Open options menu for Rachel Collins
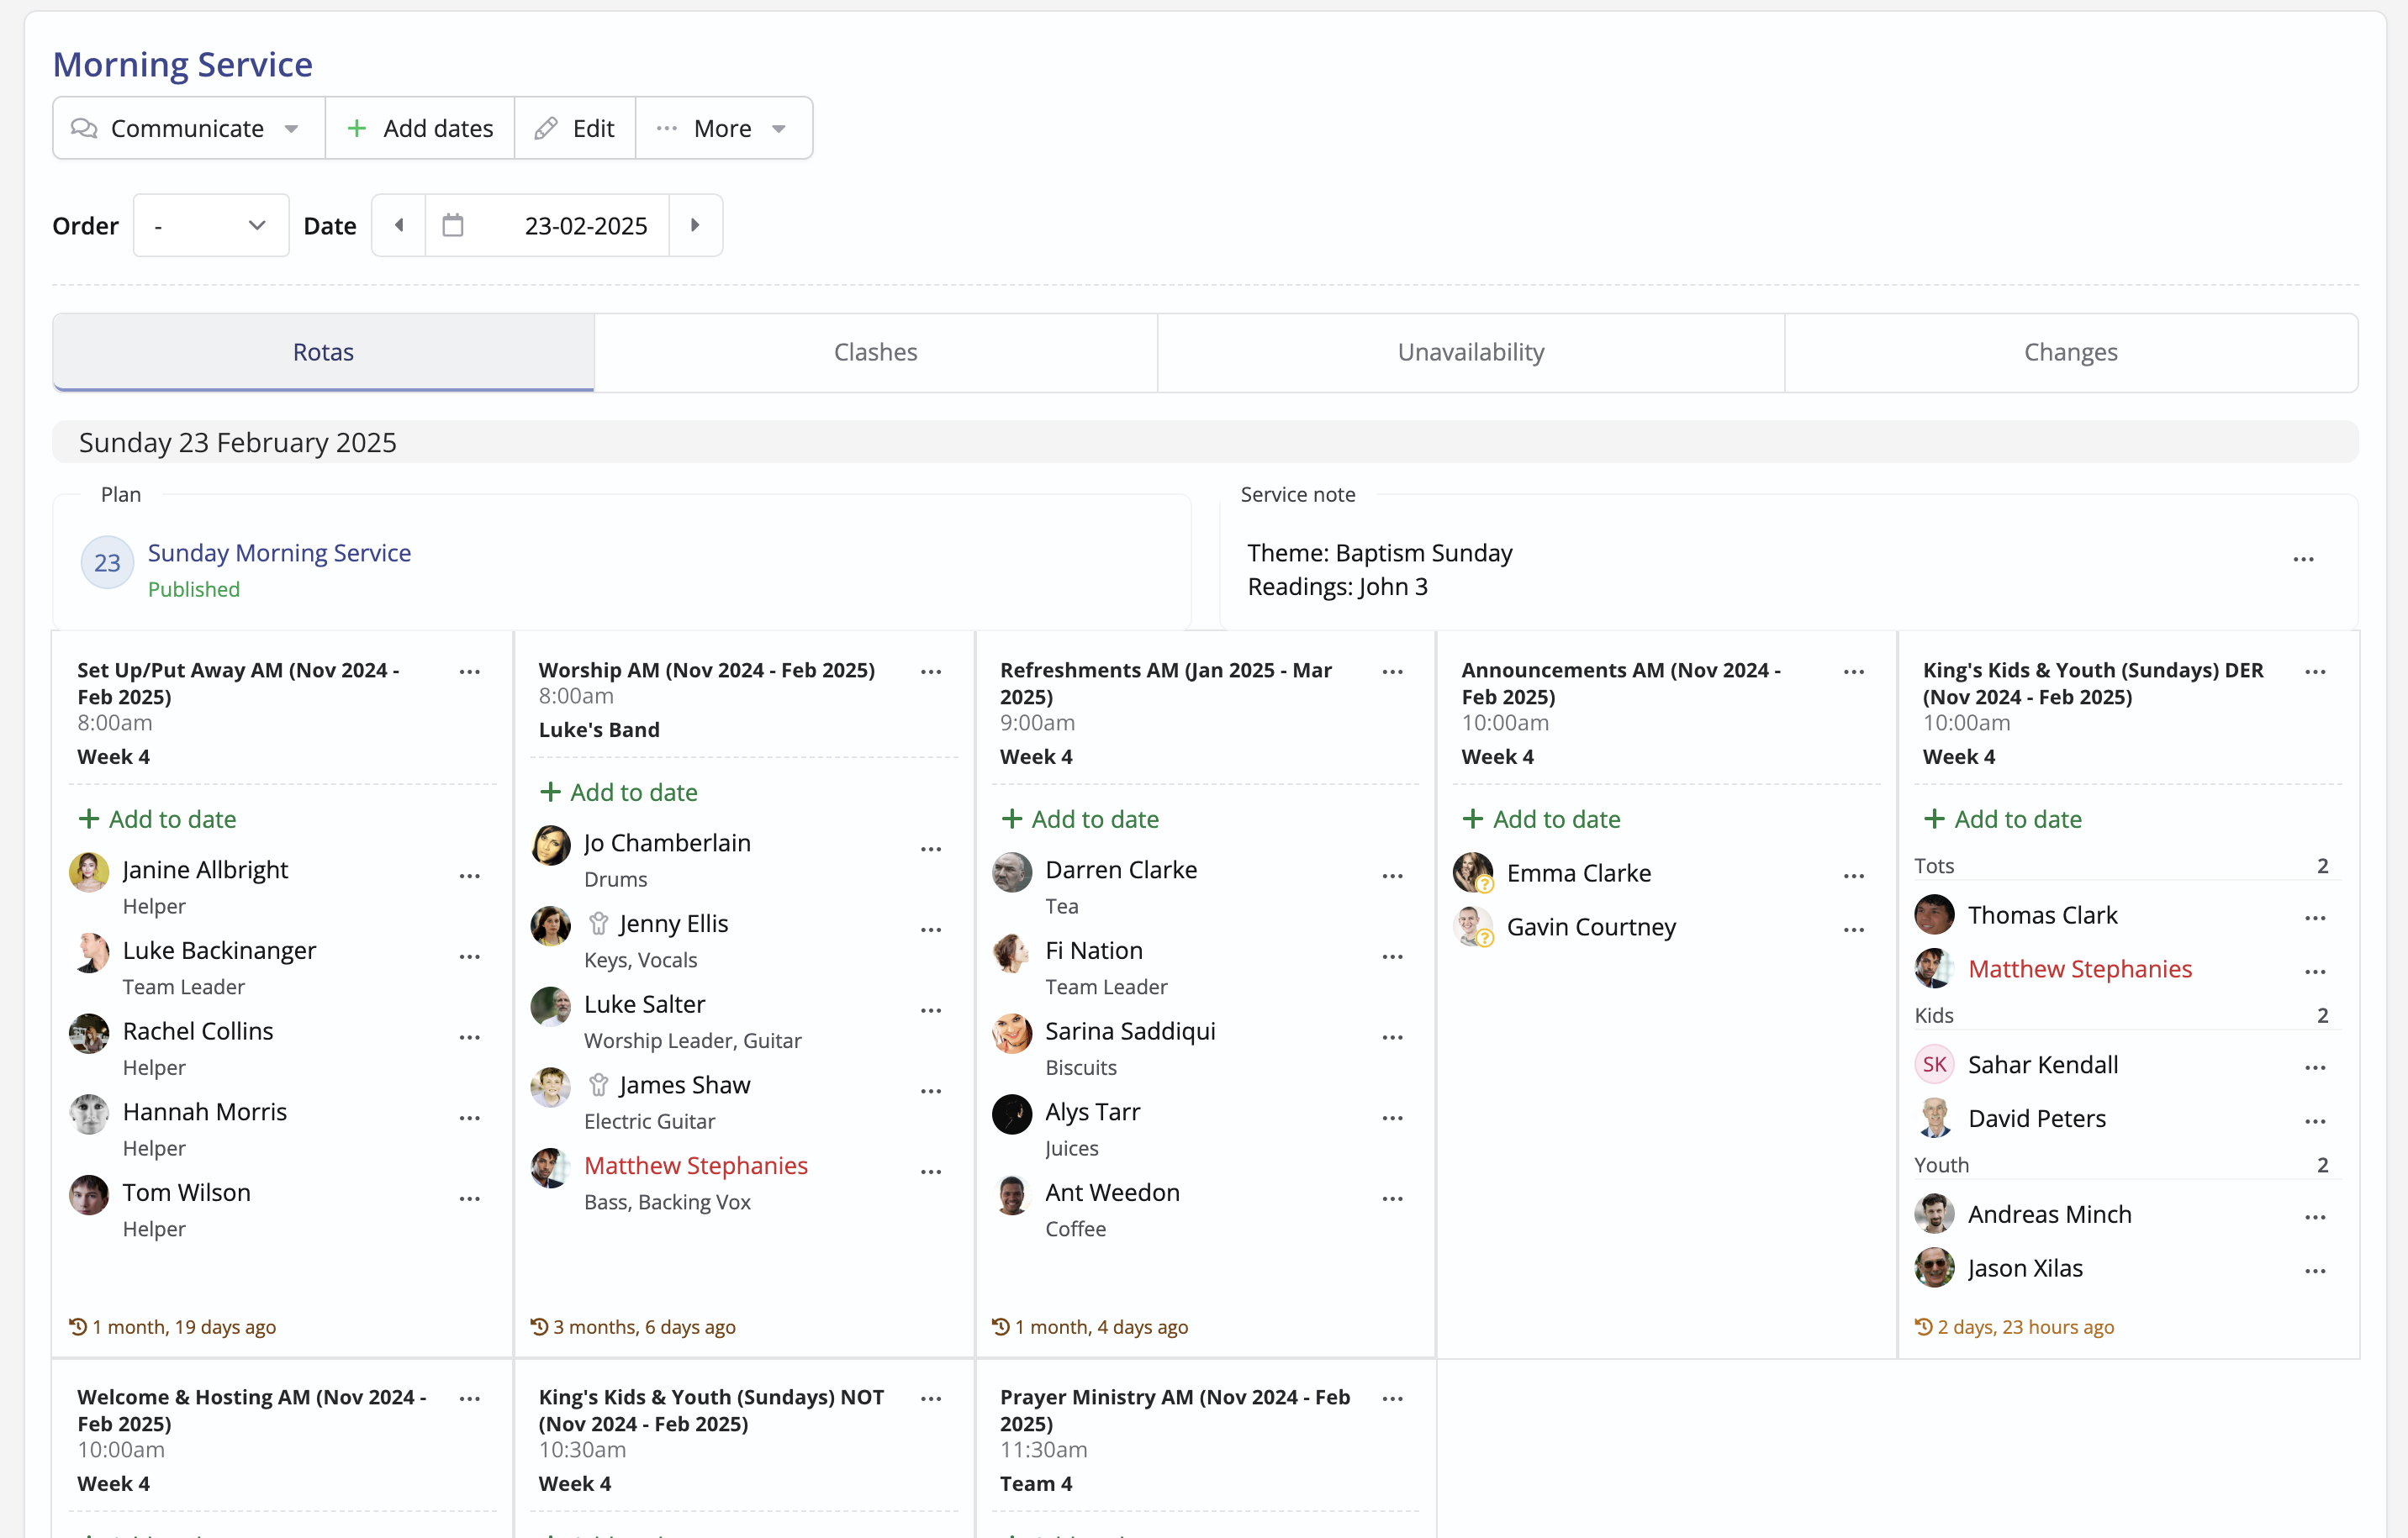This screenshot has width=2408, height=1538. pyautogui.click(x=470, y=1037)
